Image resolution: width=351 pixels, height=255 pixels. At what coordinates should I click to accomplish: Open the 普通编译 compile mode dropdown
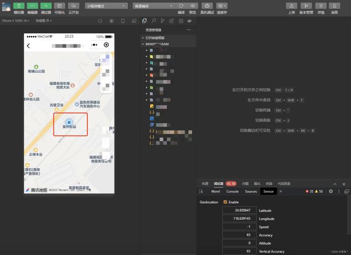tap(154, 6)
